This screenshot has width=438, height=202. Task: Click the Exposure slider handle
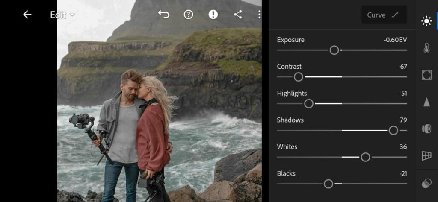334,50
